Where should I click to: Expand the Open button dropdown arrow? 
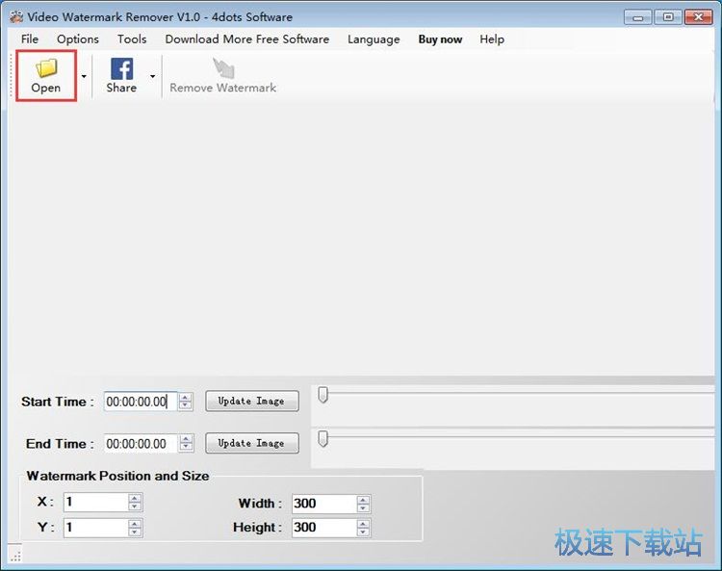[84, 76]
